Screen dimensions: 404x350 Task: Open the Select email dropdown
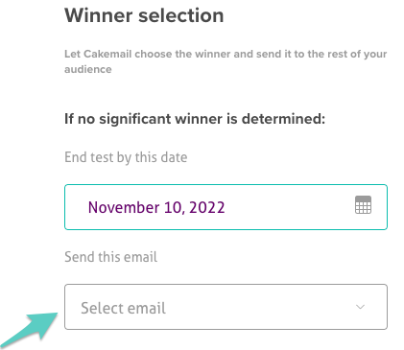click(x=226, y=307)
